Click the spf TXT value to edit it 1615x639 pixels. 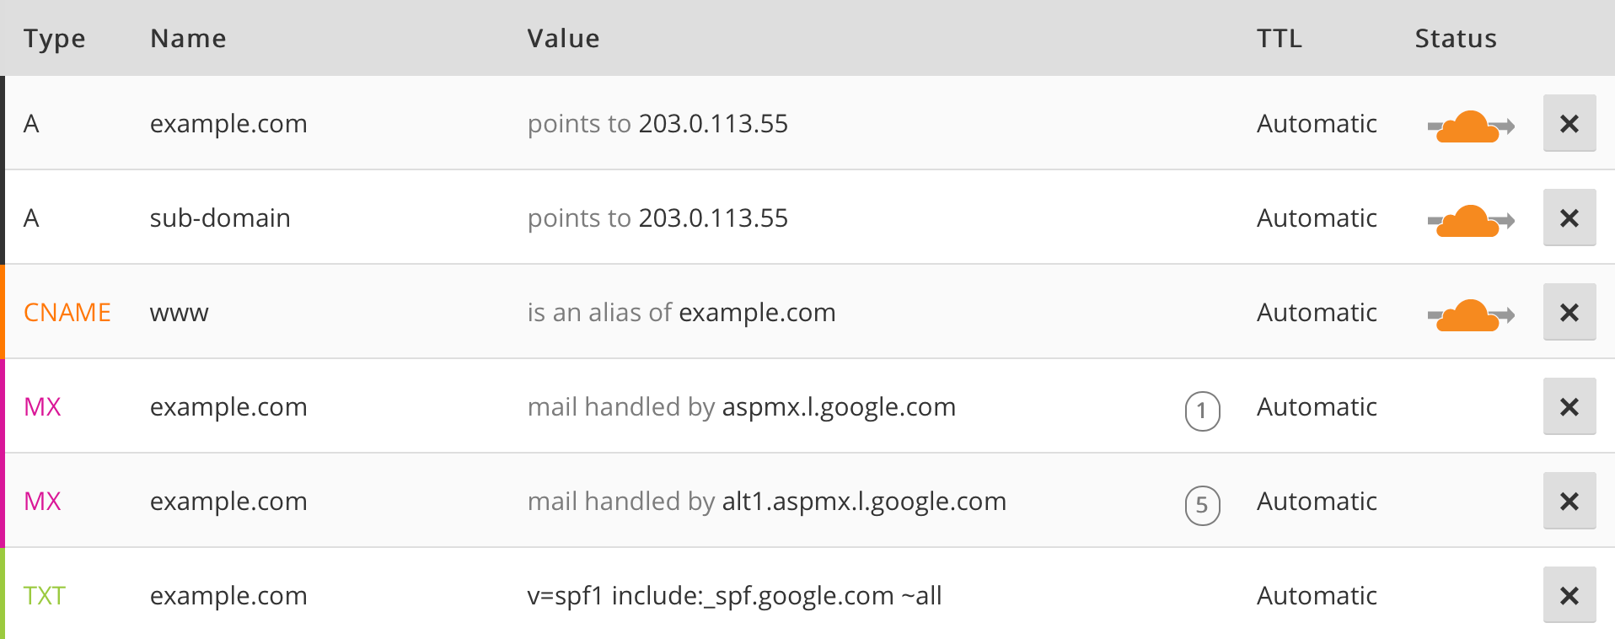tap(734, 595)
